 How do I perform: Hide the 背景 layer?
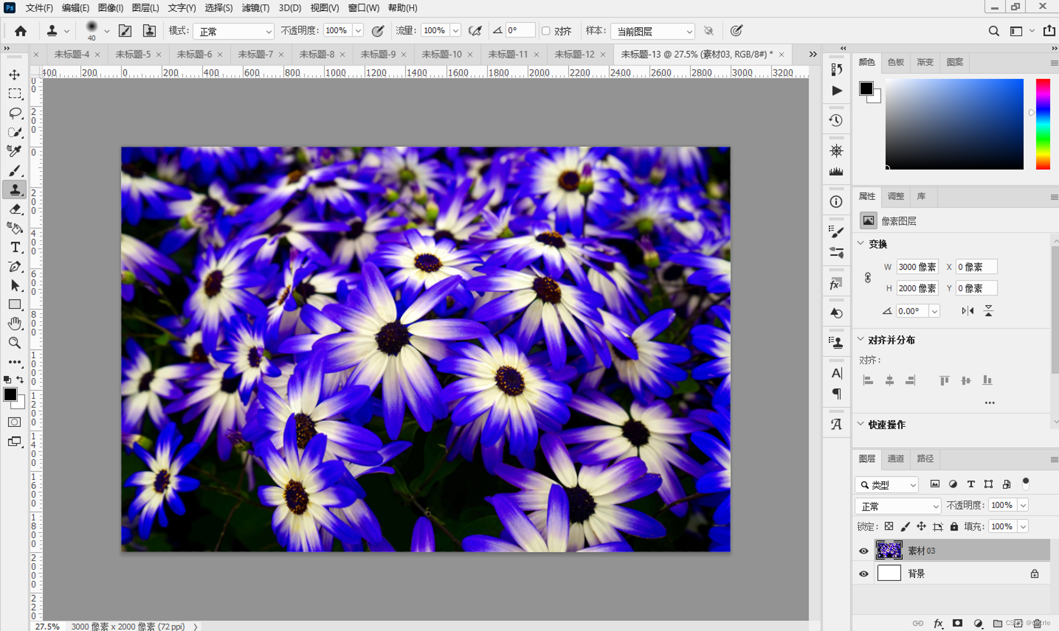coord(864,574)
